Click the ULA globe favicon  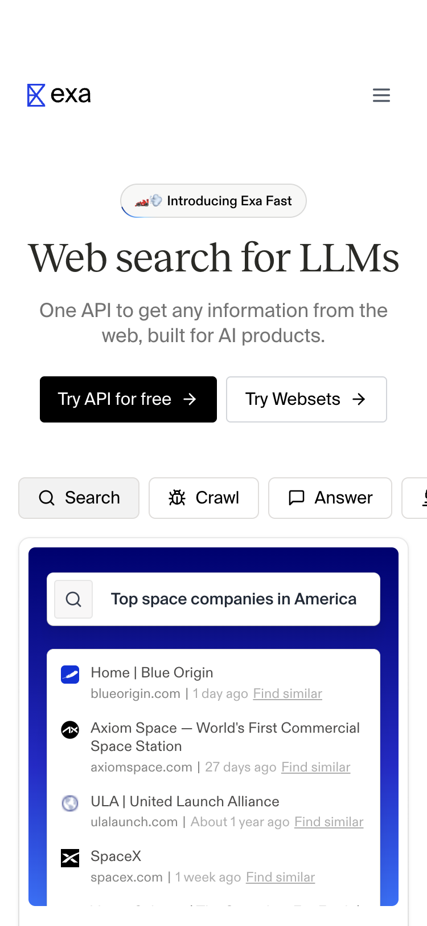[x=70, y=803]
